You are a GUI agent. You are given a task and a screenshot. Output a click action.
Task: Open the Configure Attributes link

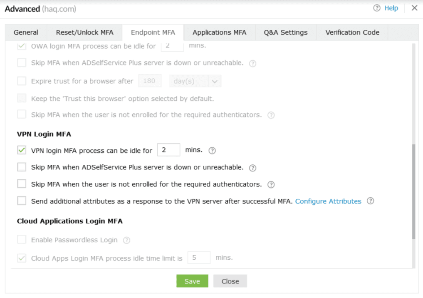point(328,201)
